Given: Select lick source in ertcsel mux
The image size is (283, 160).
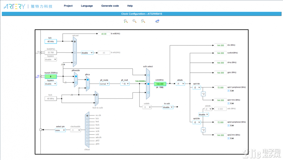Looking at the screenshot, I should [x=75, y=41].
